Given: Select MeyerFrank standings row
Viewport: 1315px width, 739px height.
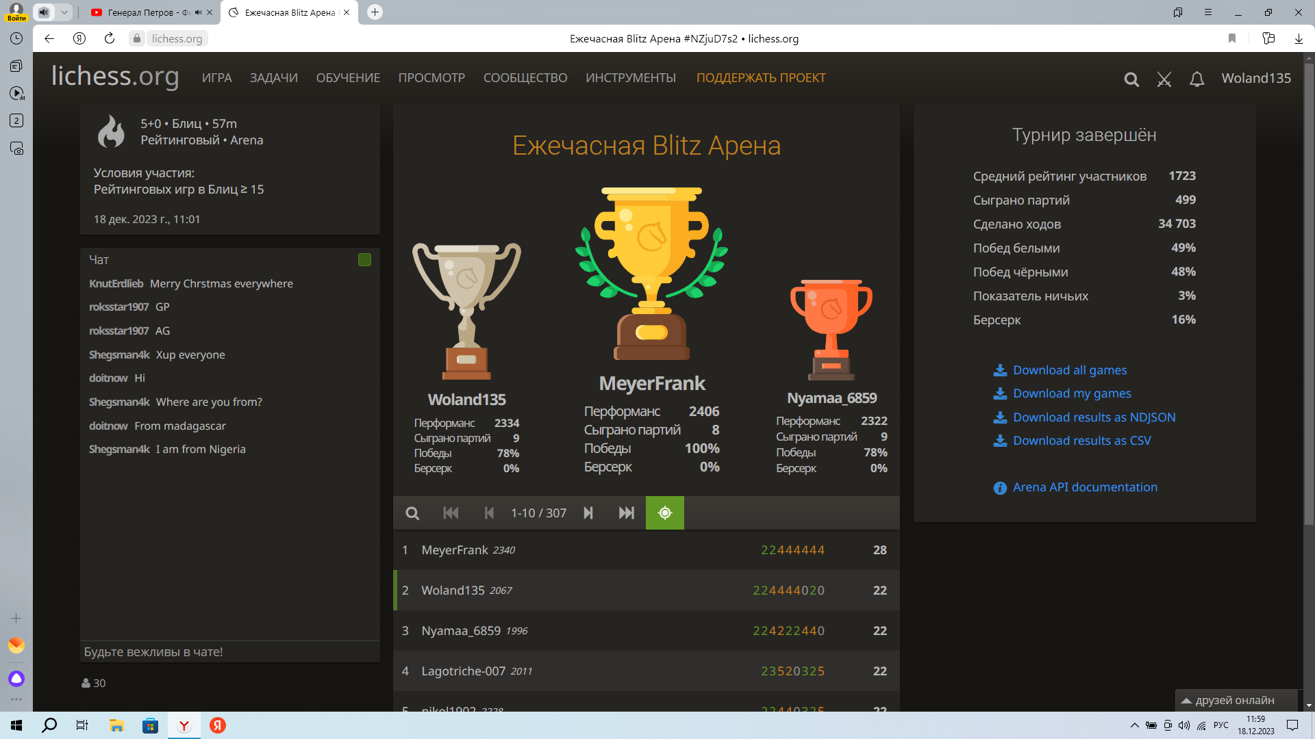Looking at the screenshot, I should point(646,550).
